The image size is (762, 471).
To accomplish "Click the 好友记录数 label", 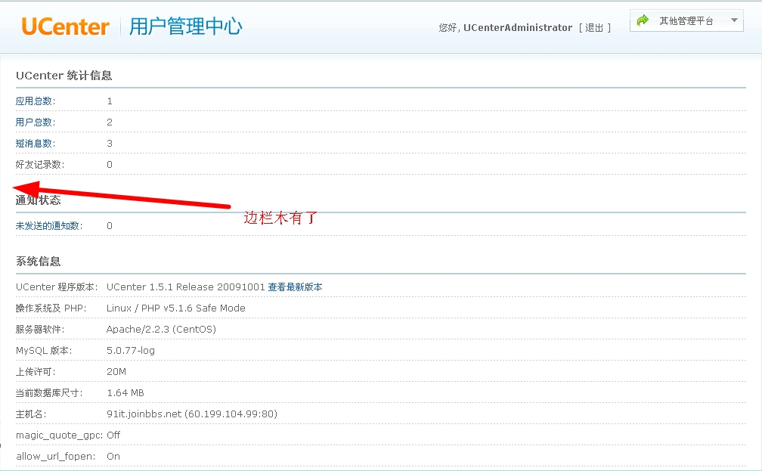I will (x=40, y=164).
